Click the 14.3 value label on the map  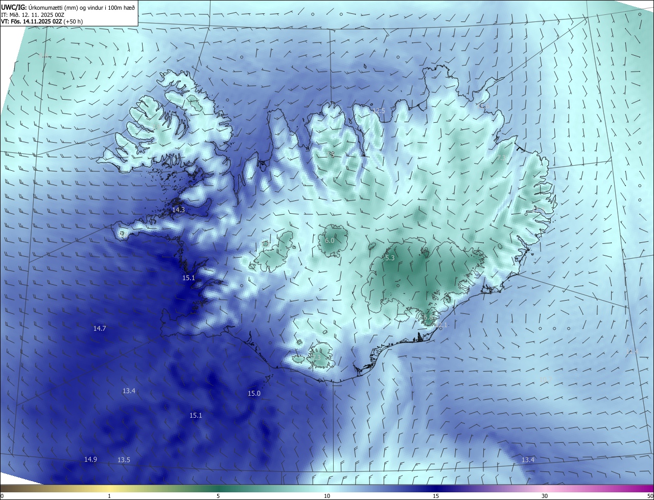(x=178, y=210)
